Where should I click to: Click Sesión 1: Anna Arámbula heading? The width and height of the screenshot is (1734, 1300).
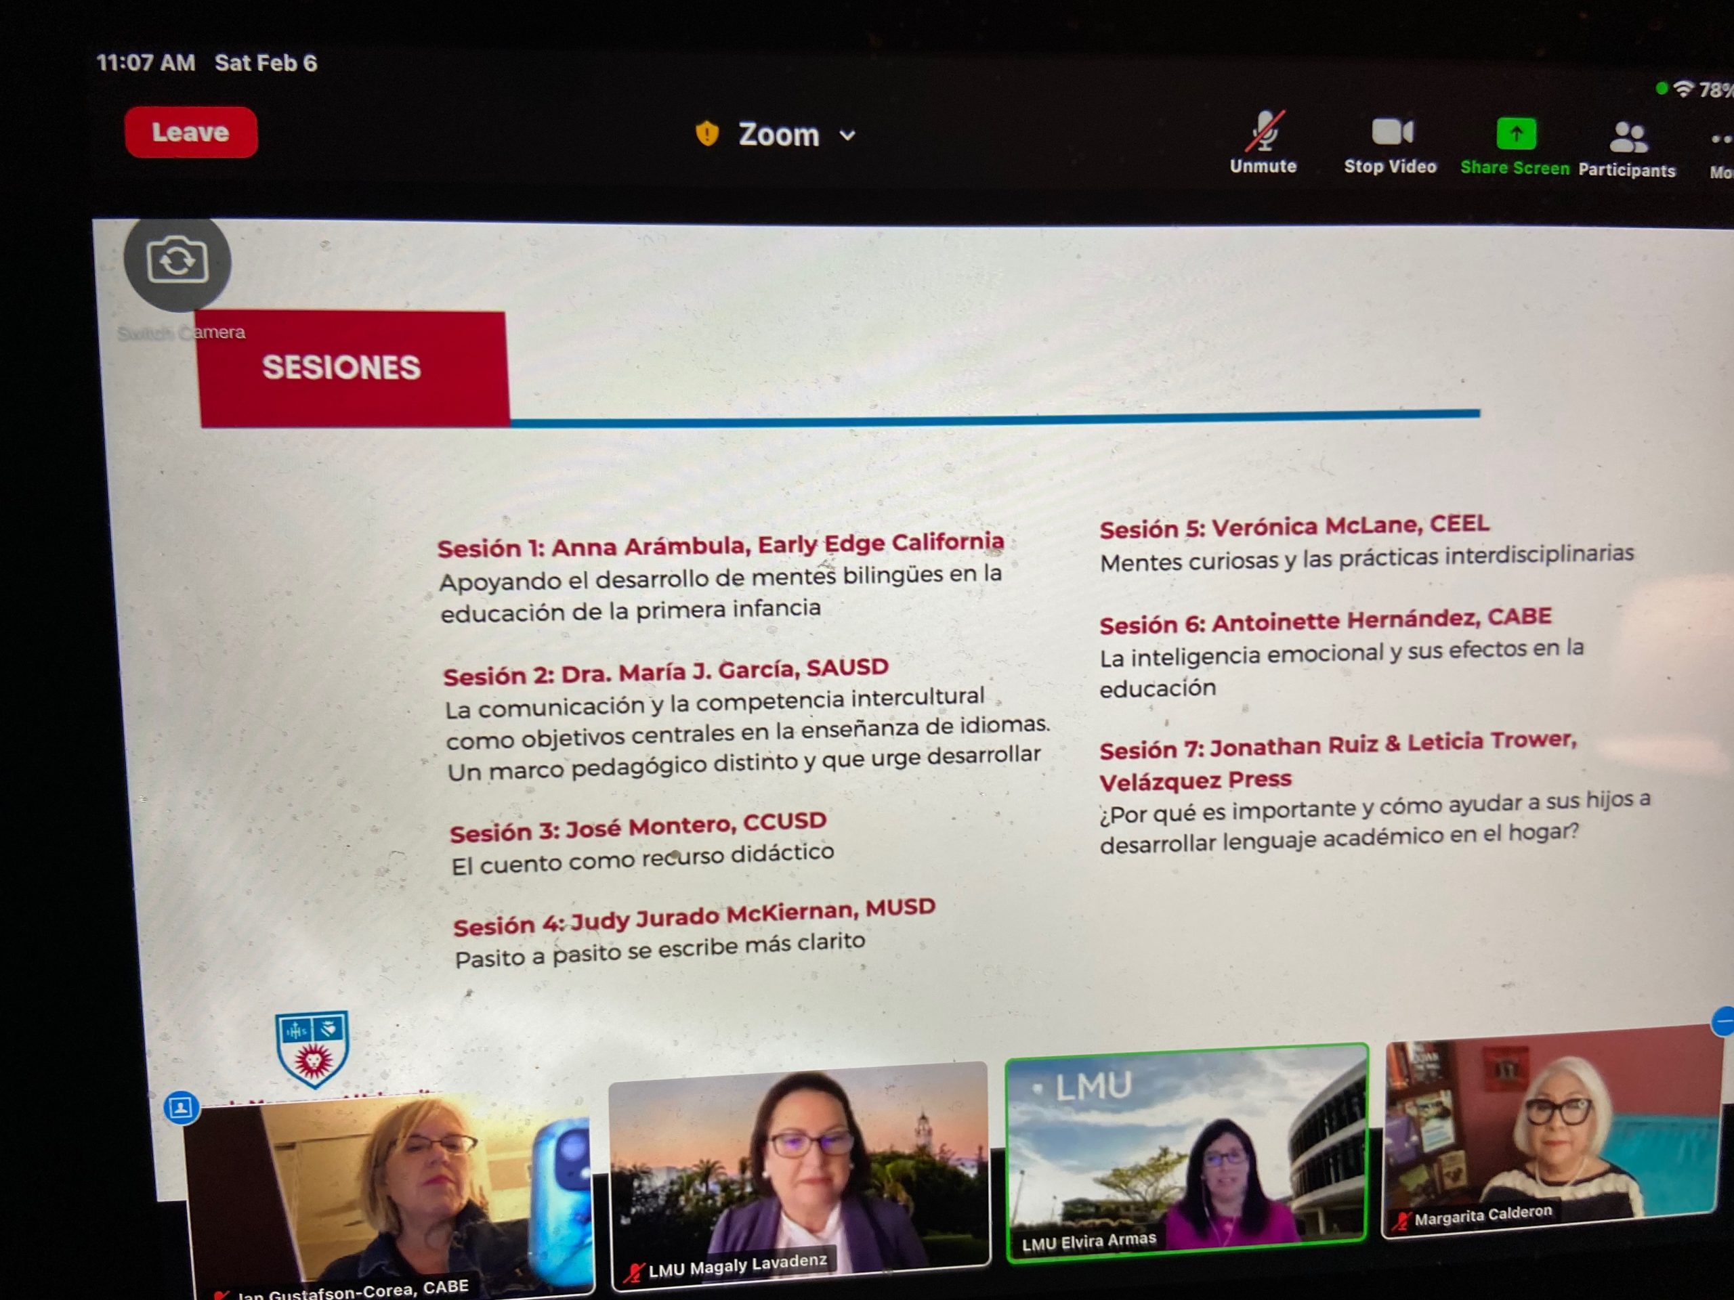pos(721,544)
